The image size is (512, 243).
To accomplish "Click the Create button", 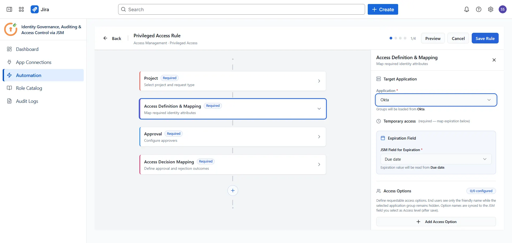I will click(383, 9).
